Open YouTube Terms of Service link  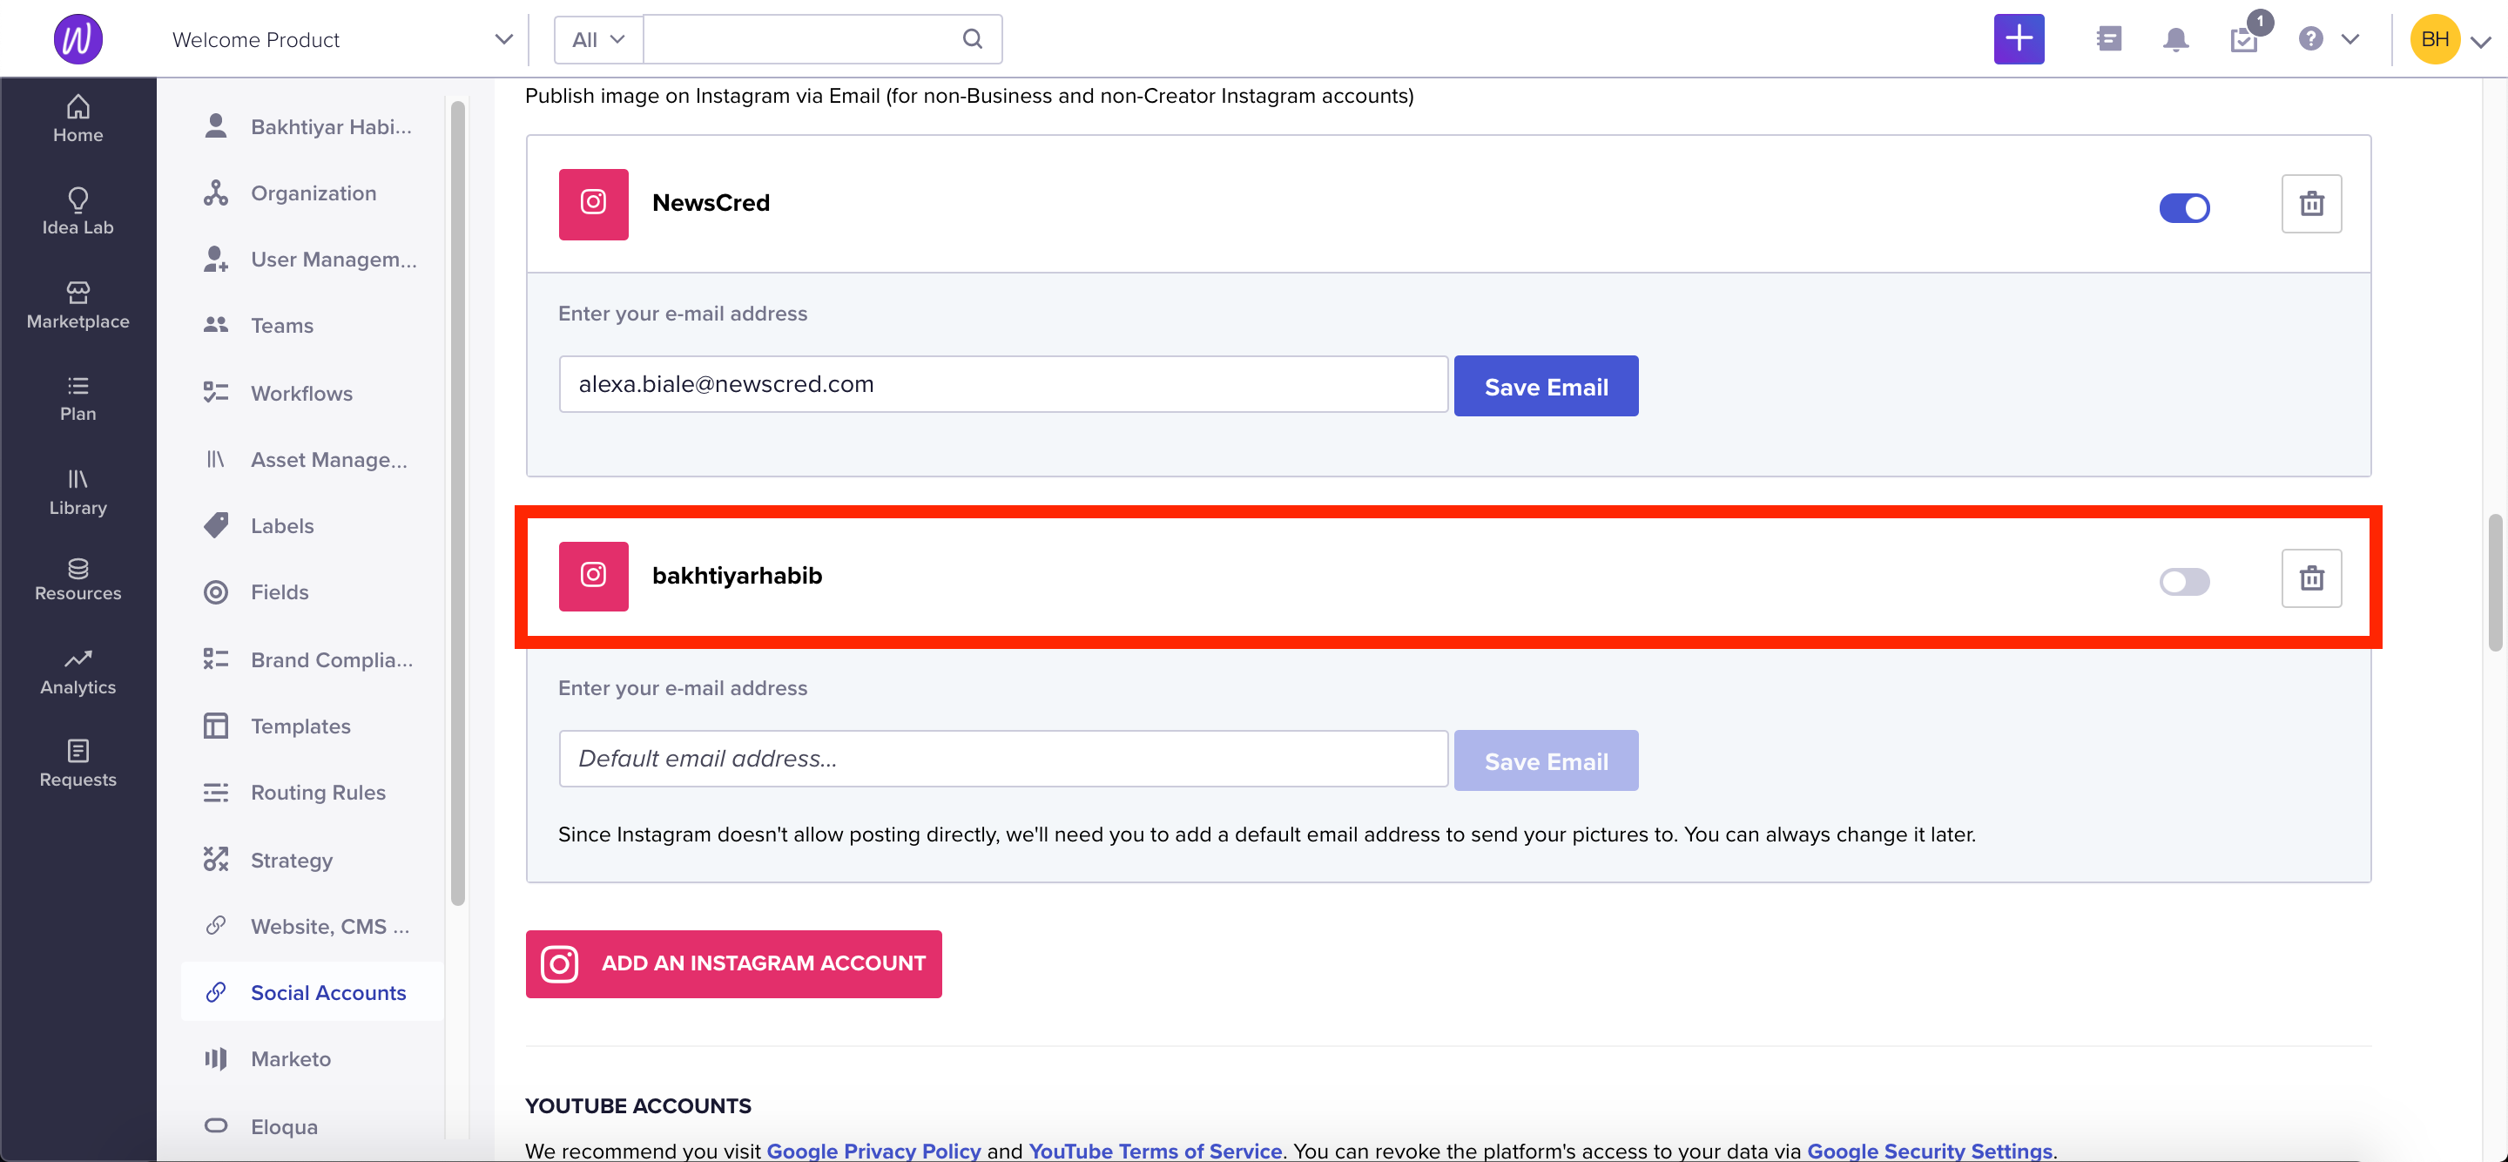(1155, 1151)
